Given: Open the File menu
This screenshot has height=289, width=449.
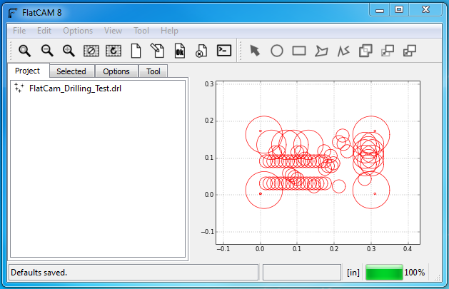Looking at the screenshot, I should tap(19, 31).
